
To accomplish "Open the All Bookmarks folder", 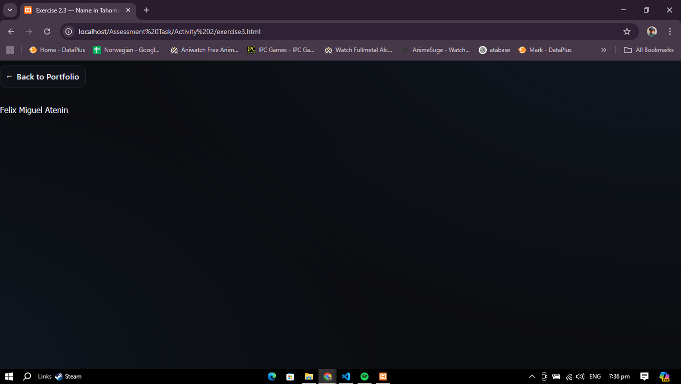I will (x=648, y=50).
